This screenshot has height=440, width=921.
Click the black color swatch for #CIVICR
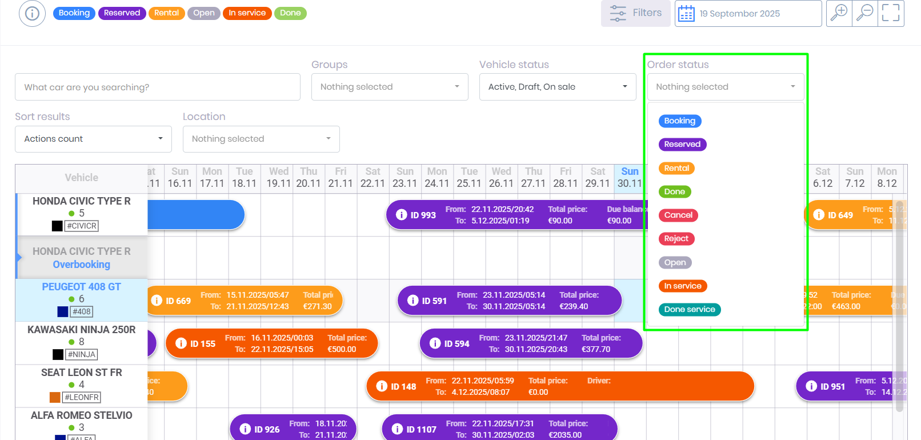(57, 226)
